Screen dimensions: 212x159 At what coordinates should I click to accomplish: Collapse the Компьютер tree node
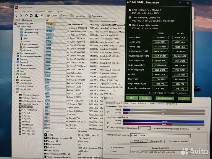[15, 27]
